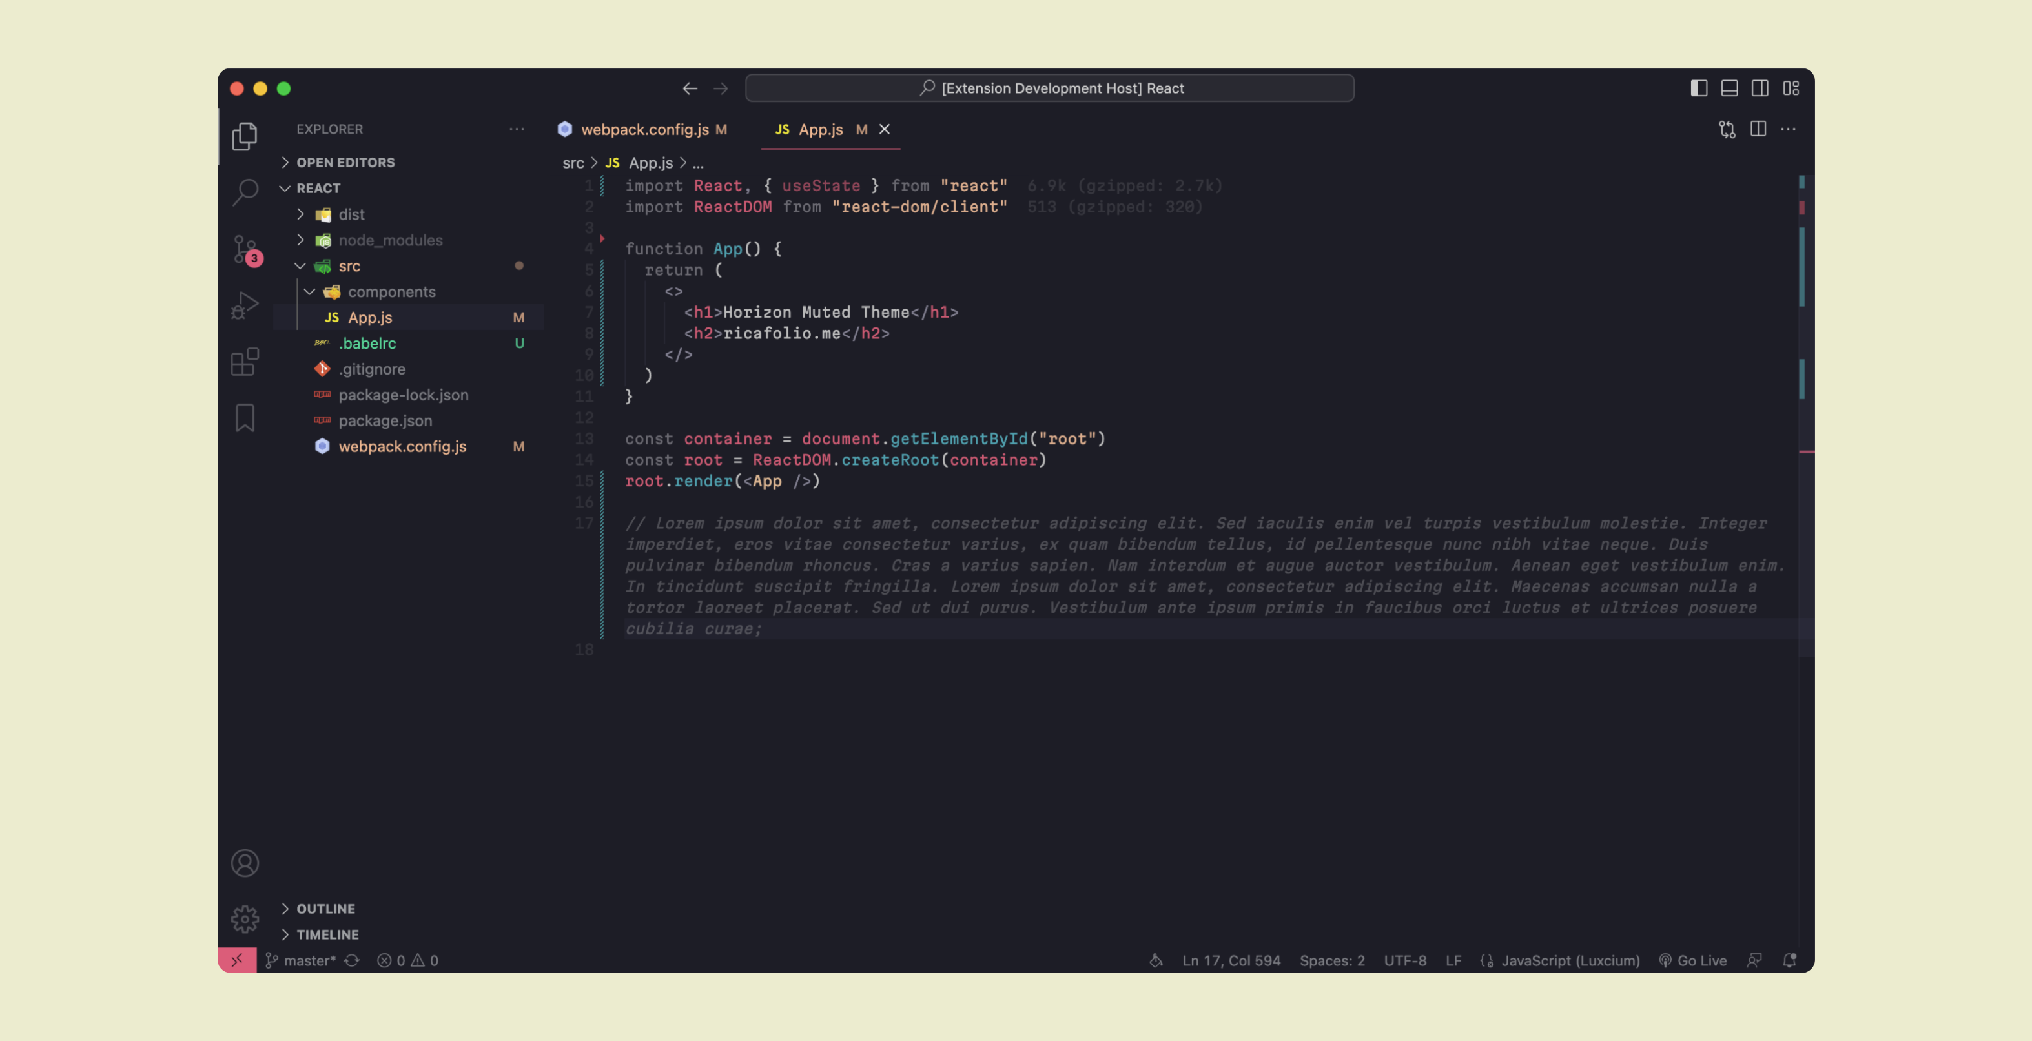Click the feedback person icon in status bar
2032x1041 pixels.
[x=1754, y=960]
